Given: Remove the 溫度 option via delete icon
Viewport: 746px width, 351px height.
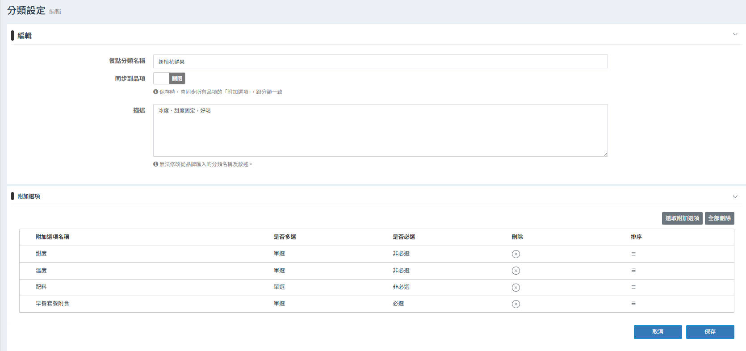Looking at the screenshot, I should [x=515, y=271].
